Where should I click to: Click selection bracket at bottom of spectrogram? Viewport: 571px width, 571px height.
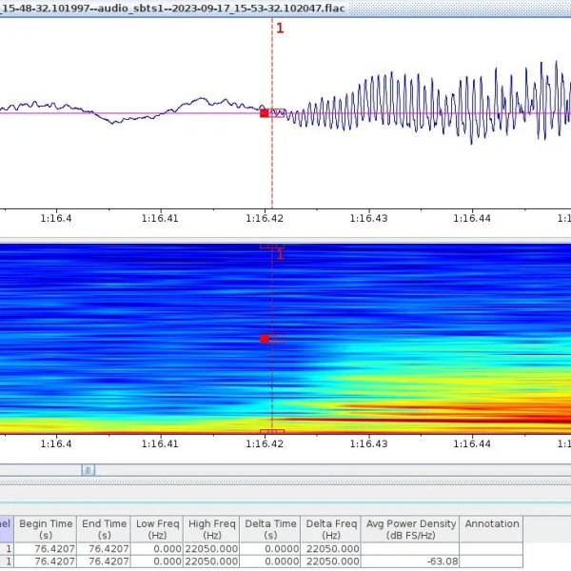pos(272,432)
